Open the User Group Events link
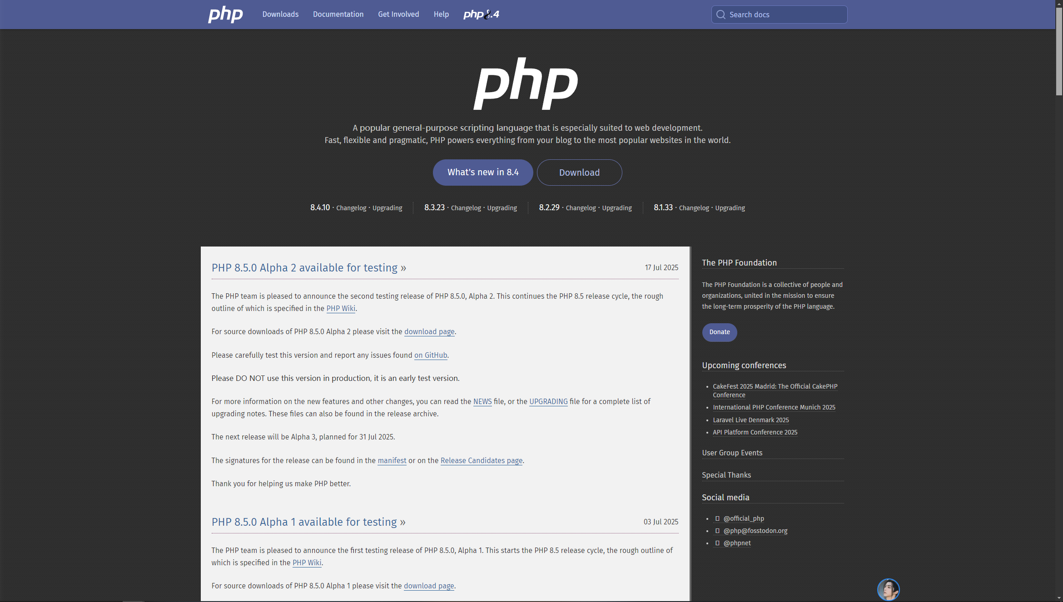The image size is (1063, 602). [x=732, y=453]
